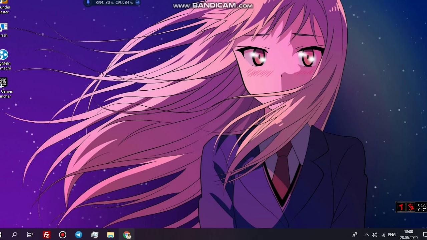The width and height of the screenshot is (427, 240).
Task: Open the Bandicam recorder taskbar icon
Action: coord(62,235)
